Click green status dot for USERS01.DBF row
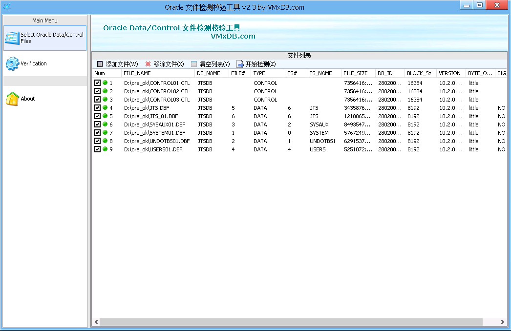Image resolution: width=511 pixels, height=331 pixels. click(x=105, y=149)
